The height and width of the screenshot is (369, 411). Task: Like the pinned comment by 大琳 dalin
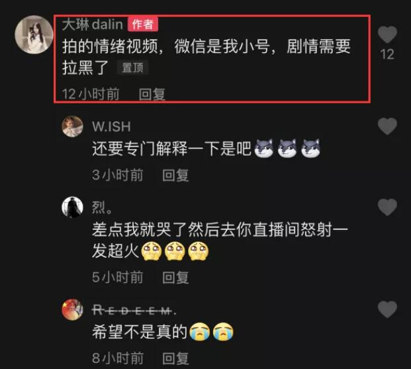click(387, 34)
